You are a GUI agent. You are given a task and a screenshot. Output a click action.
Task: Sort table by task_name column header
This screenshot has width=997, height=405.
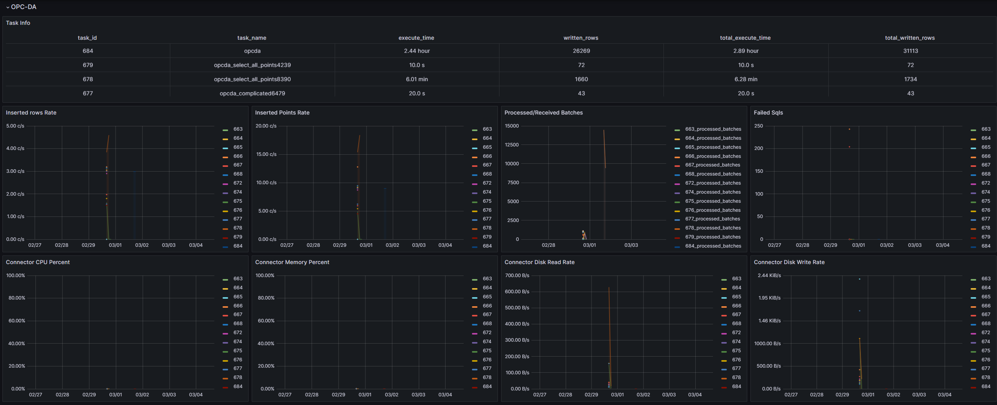coord(252,38)
